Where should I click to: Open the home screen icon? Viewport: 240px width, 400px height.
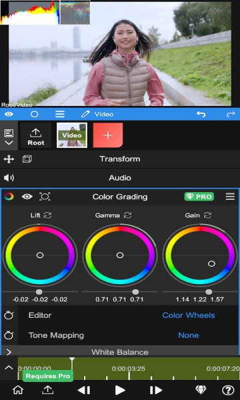(18, 390)
